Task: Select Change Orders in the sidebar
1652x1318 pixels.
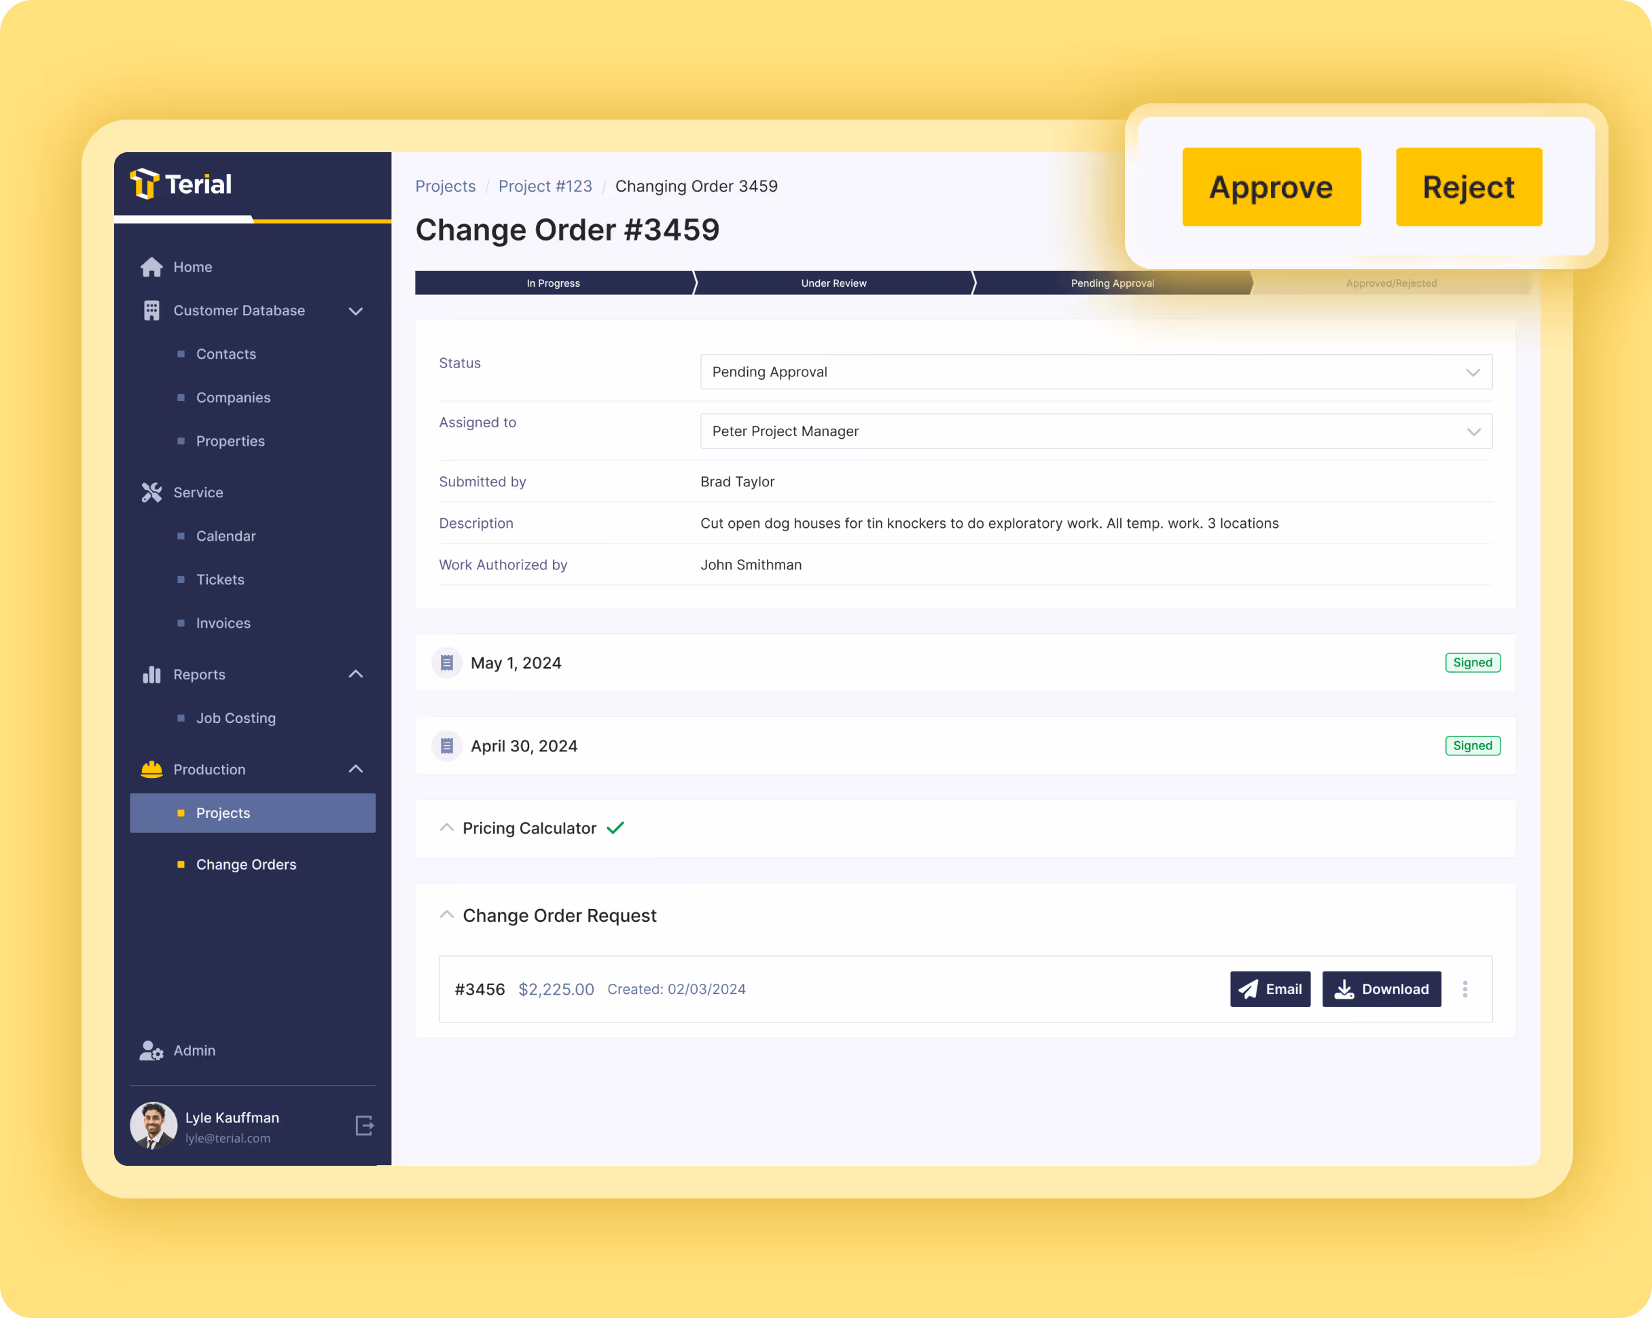Action: pyautogui.click(x=246, y=864)
